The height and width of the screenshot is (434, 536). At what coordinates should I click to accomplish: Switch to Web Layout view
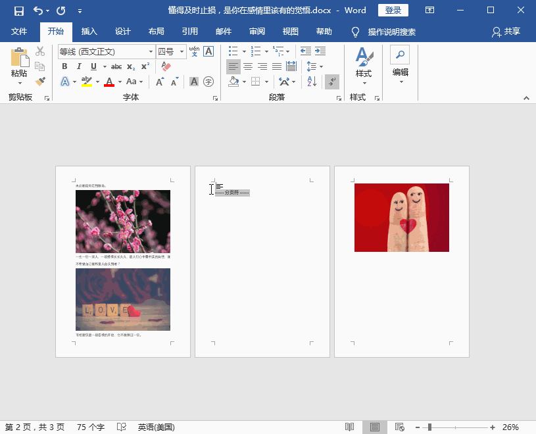tap(400, 427)
